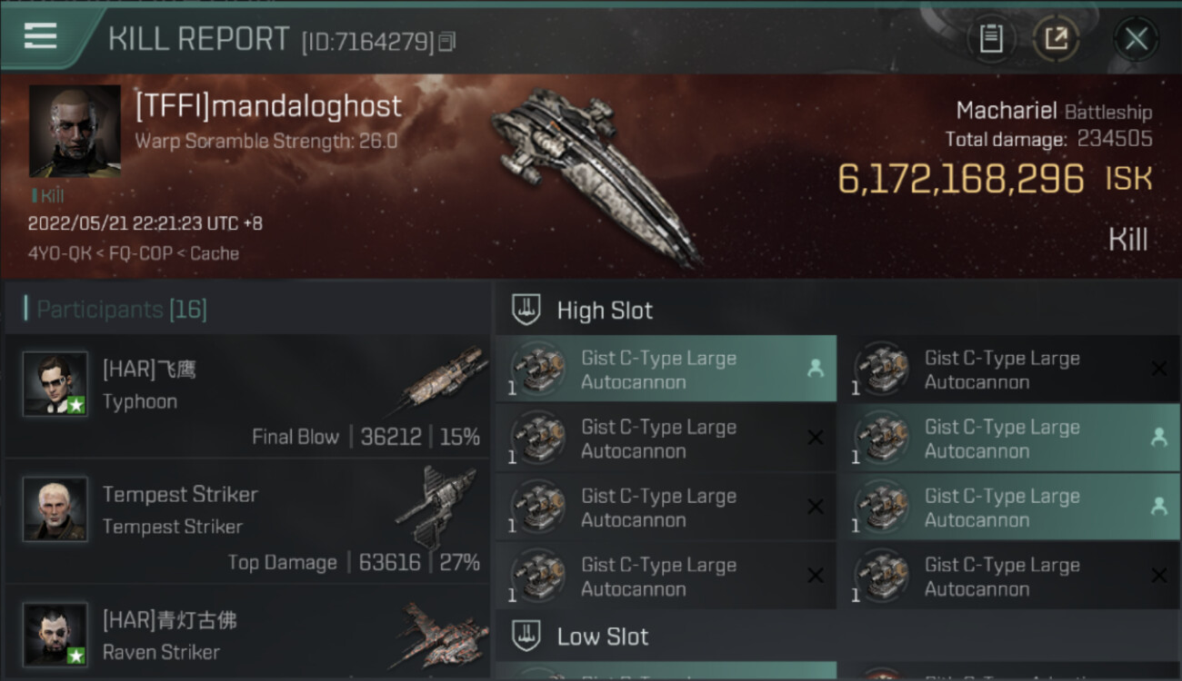Open mandaloghost's pilot portrait
This screenshot has height=681, width=1182.
point(75,131)
